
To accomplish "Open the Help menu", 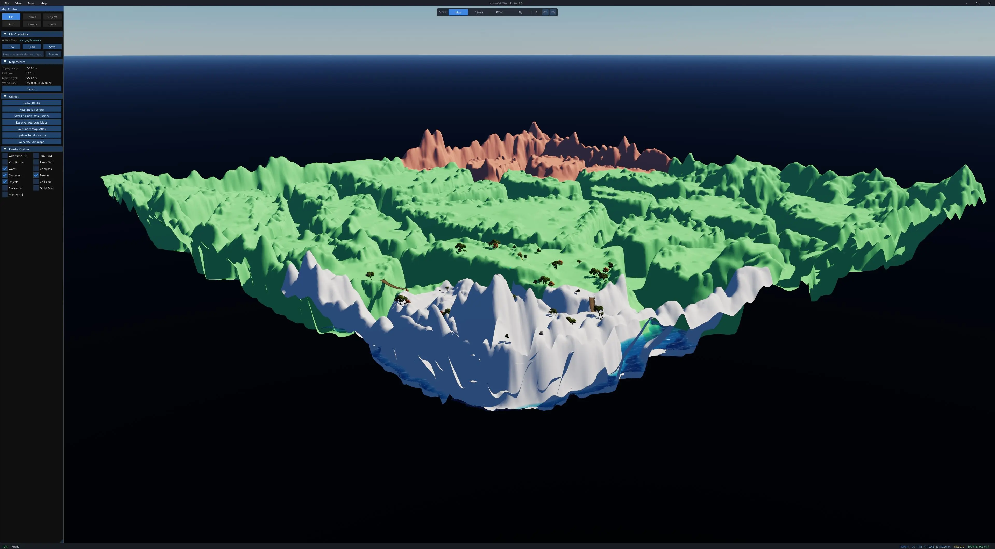I will pos(44,3).
